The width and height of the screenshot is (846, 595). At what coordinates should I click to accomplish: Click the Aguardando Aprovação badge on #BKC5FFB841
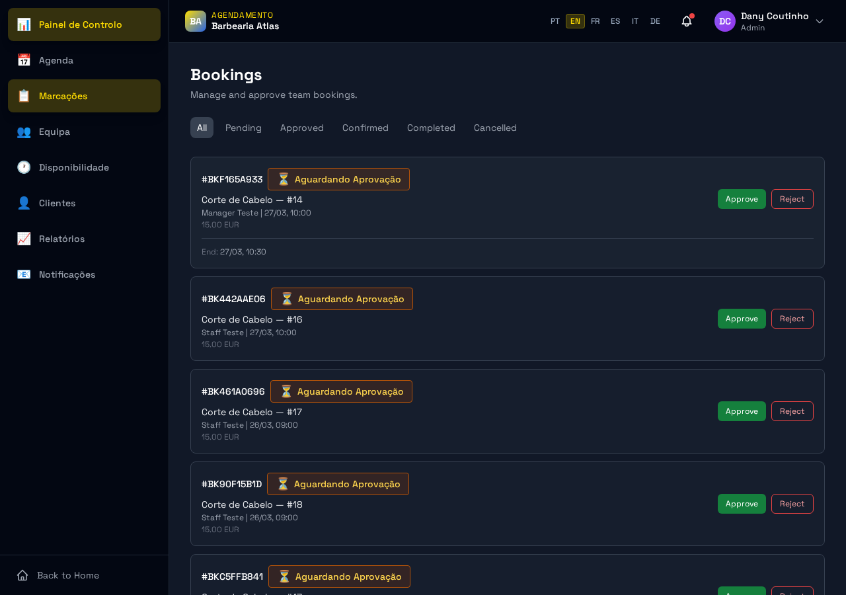(339, 576)
